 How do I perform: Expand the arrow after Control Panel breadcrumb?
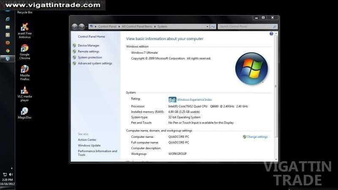119,27
